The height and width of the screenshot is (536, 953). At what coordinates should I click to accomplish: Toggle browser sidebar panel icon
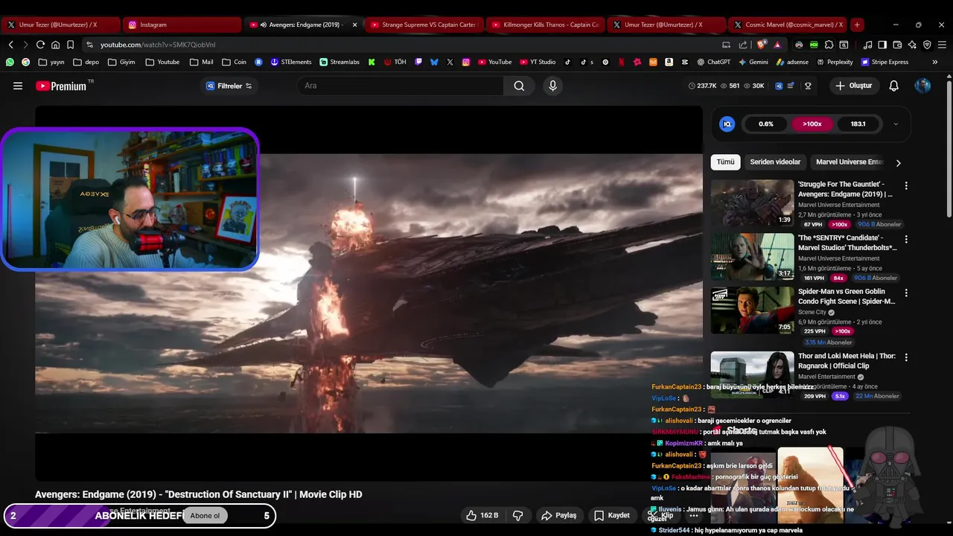click(882, 45)
